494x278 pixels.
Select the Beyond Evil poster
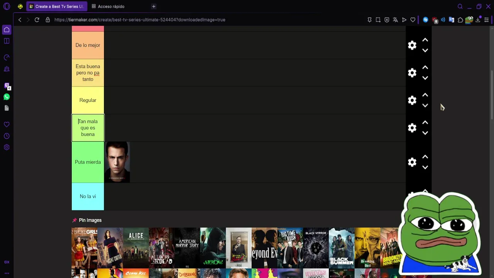(264, 248)
